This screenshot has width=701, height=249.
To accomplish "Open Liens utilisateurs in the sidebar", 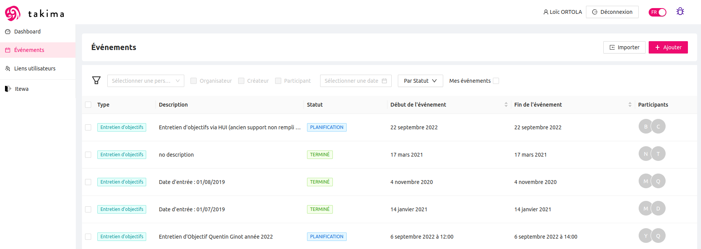I will tap(35, 69).
